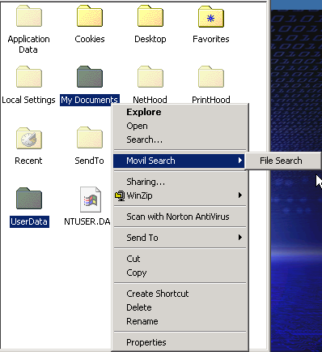Click the UserData label text
322x352 pixels.
(29, 221)
